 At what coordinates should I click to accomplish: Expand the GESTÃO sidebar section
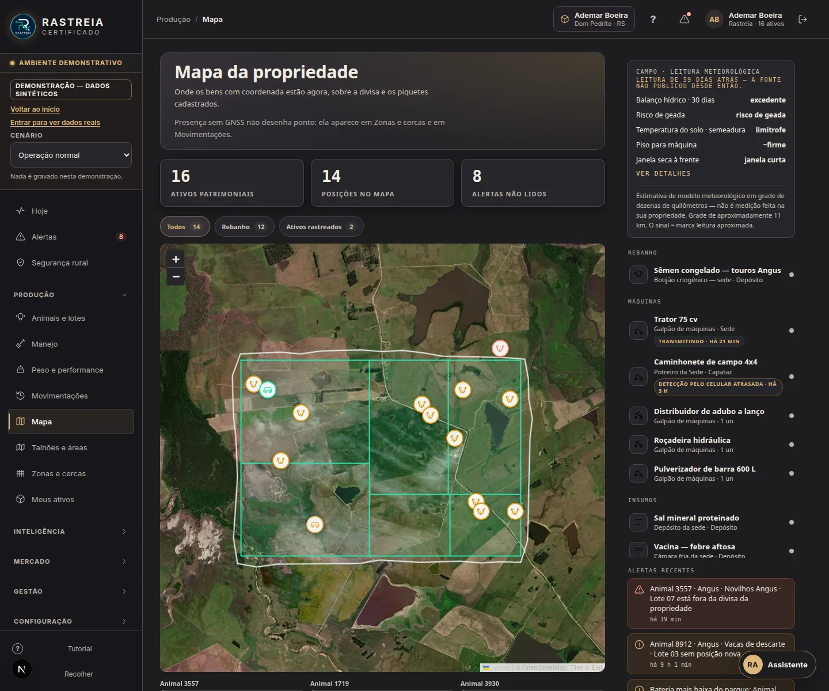71,591
